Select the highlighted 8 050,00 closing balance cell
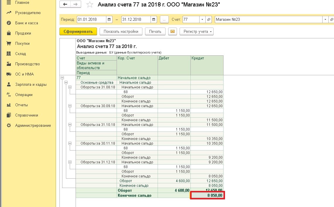 click(207, 195)
